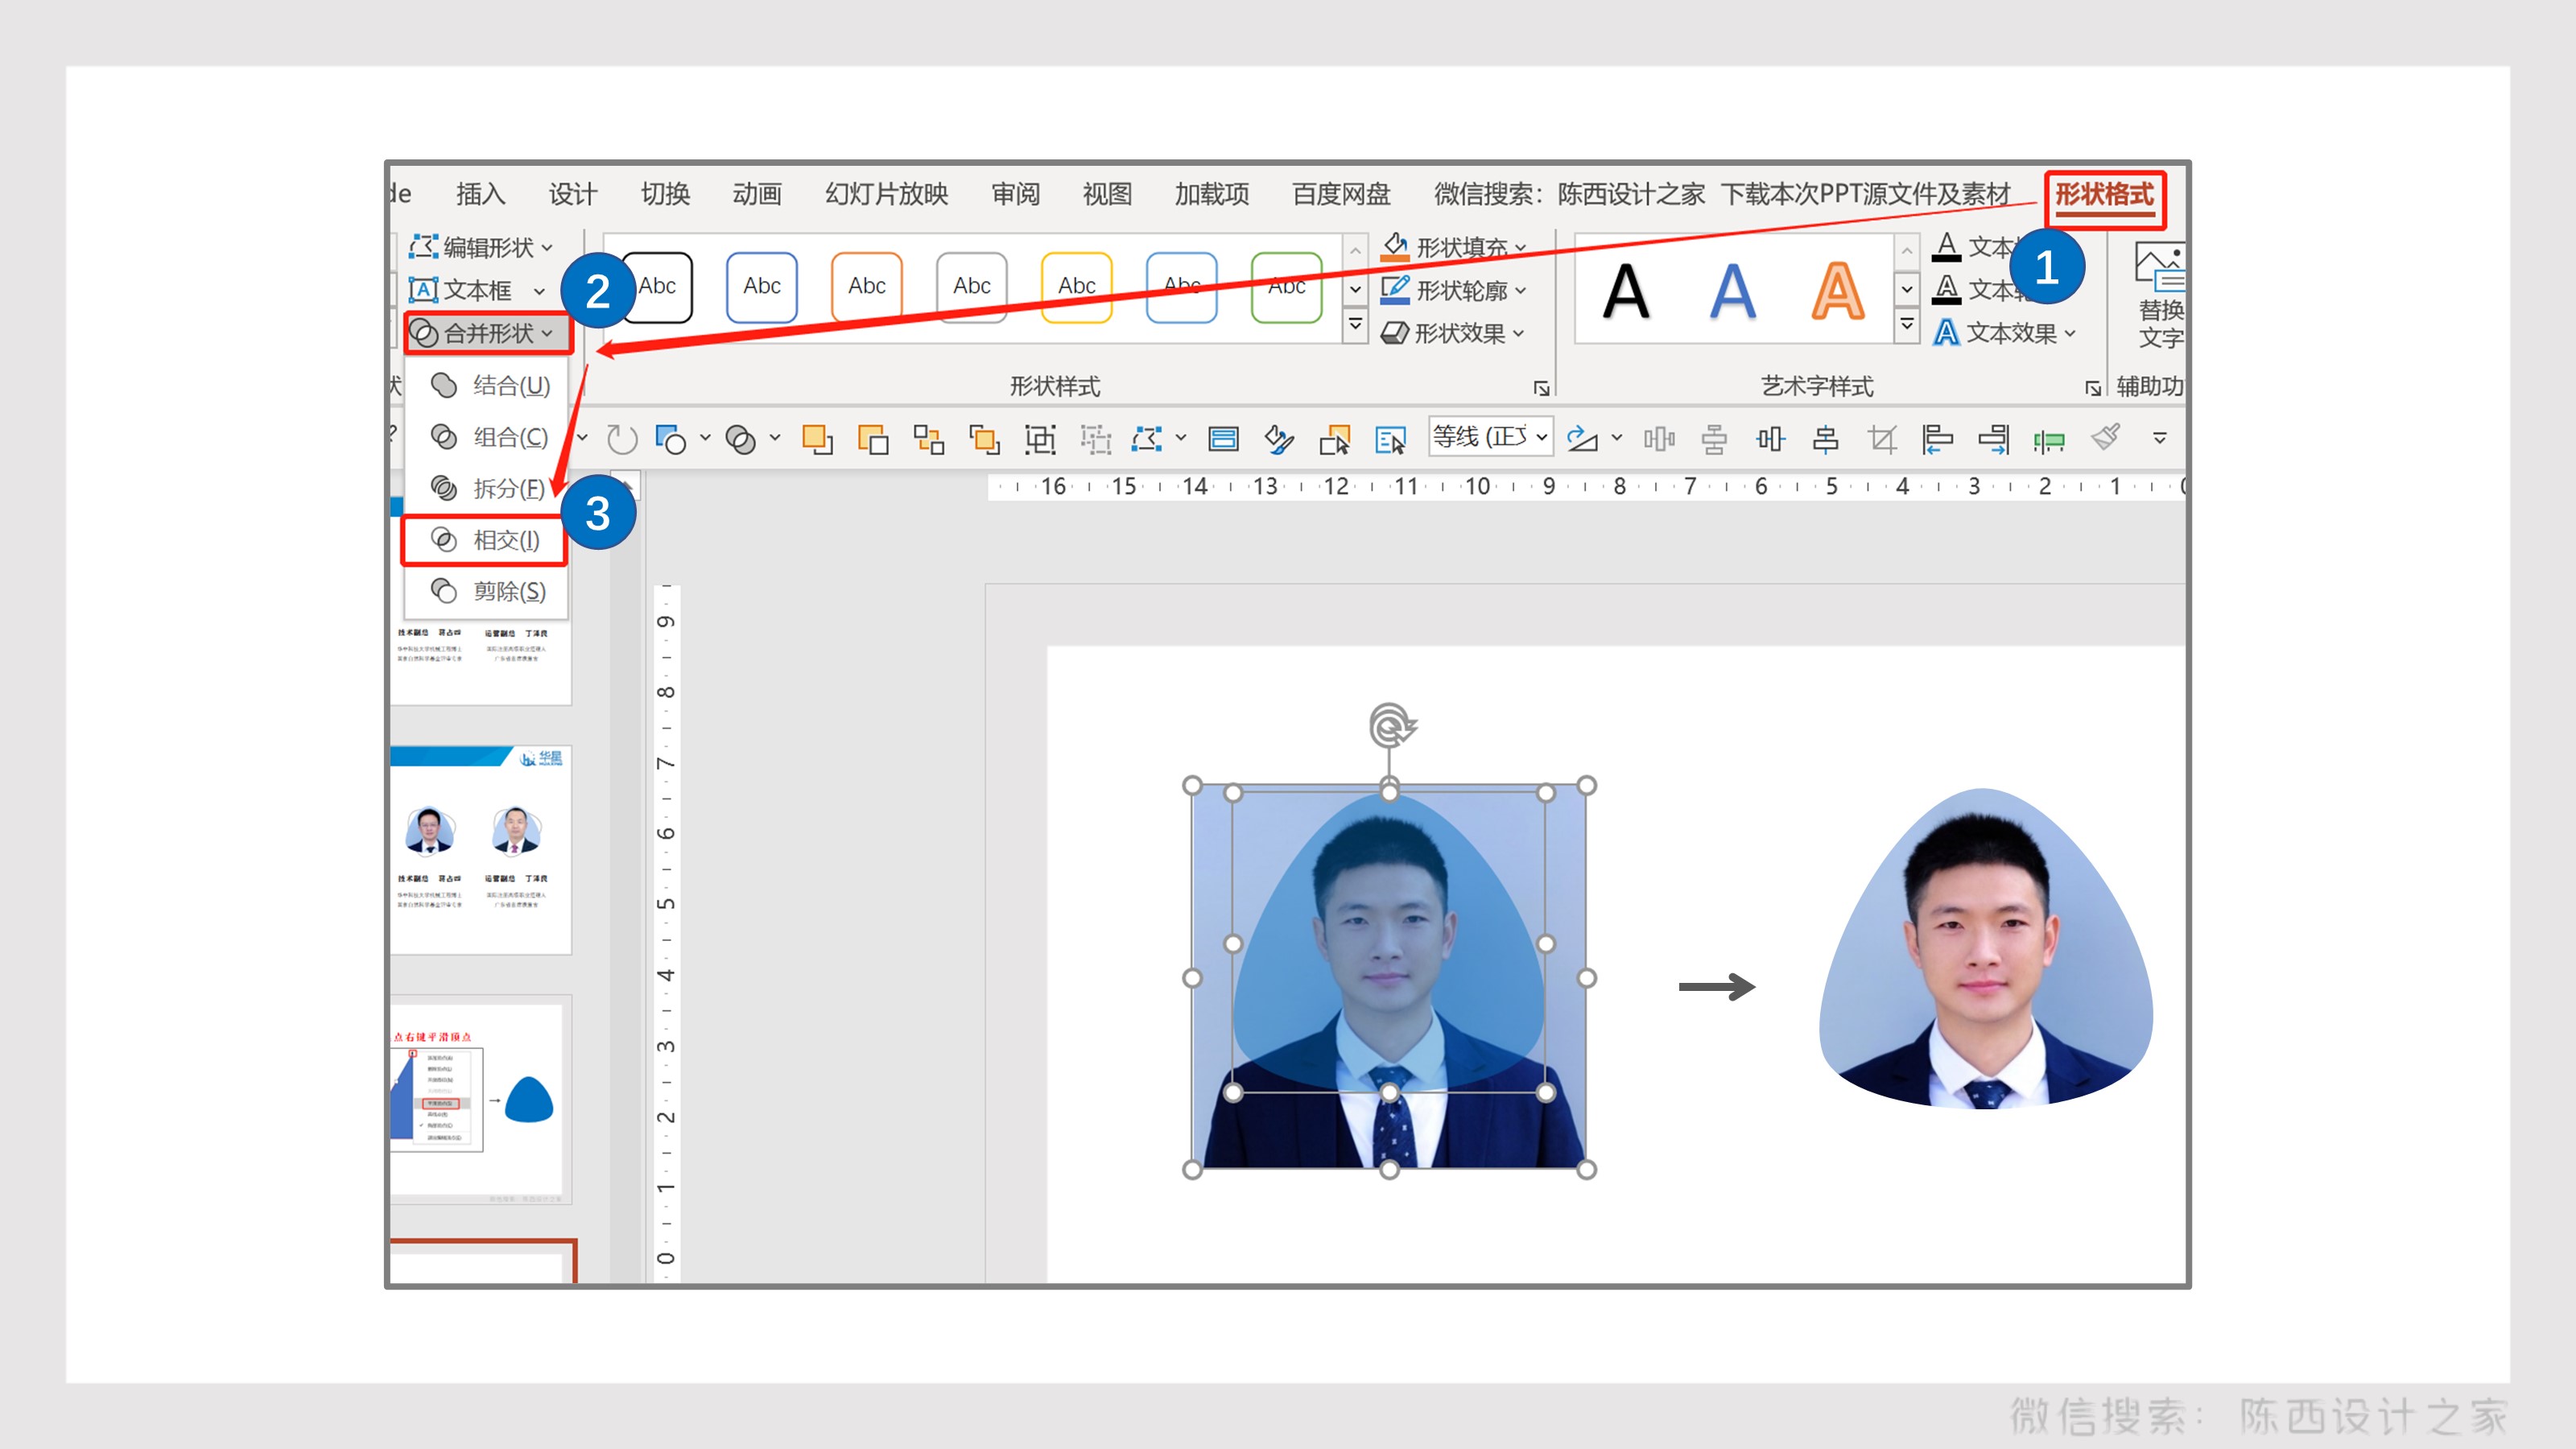Open the font name combo box 等线
Screen dimensions: 2576x1449
click(1490, 437)
